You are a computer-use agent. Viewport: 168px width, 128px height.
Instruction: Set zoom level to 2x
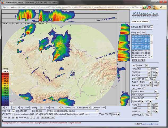(x=13, y=117)
